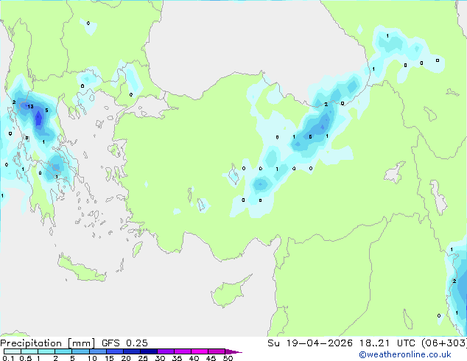Click the legend scale label '35'
The height and width of the screenshot is (361, 467).
click(177, 358)
